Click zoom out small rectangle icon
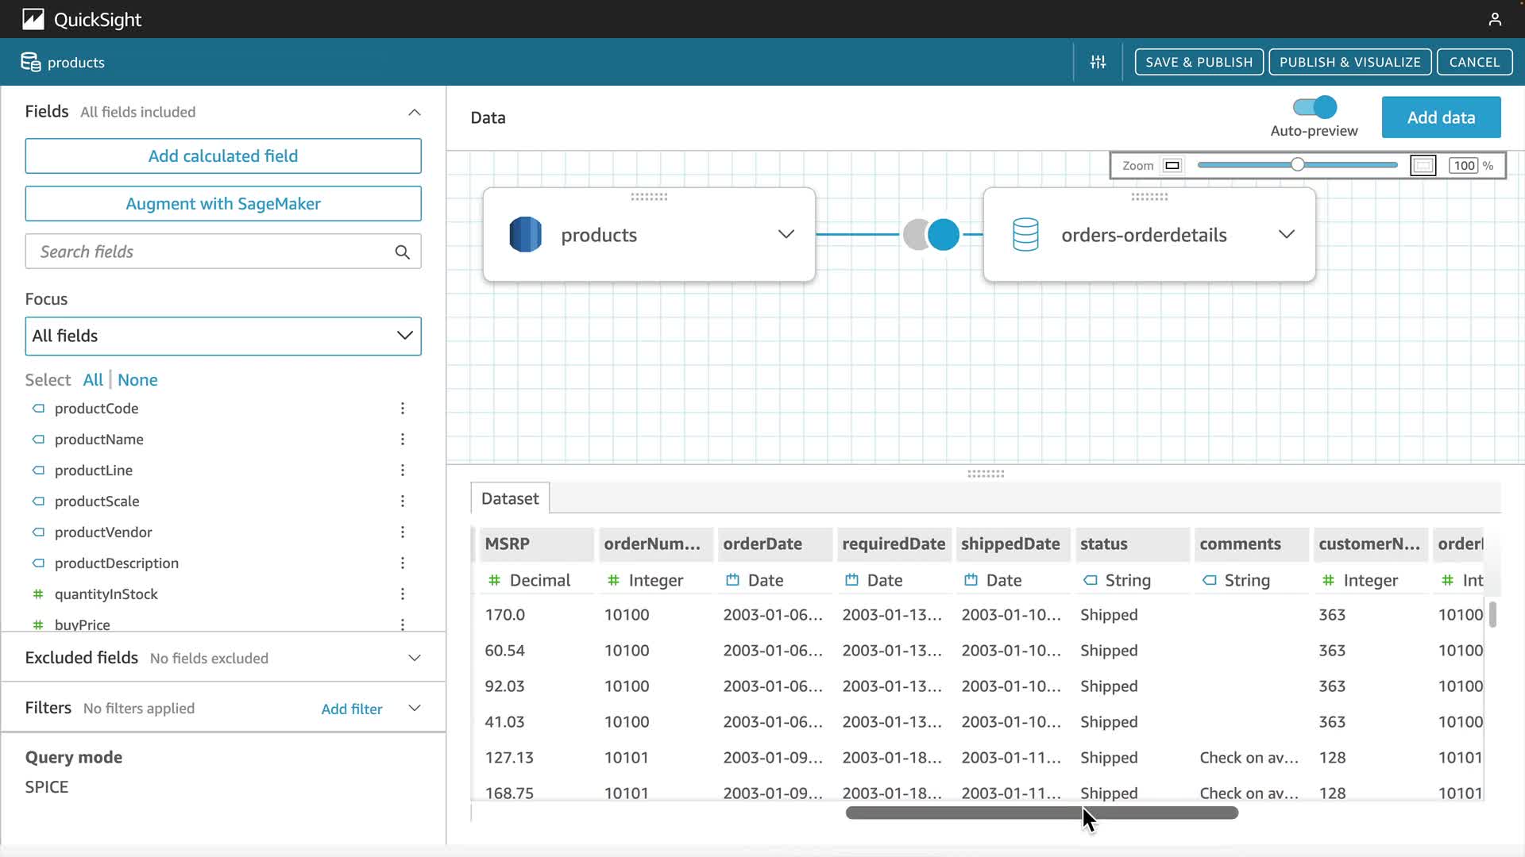This screenshot has height=857, width=1525. 1172,166
